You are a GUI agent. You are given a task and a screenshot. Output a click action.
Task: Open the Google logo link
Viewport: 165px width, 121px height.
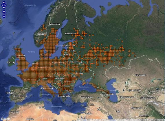click(5, 119)
